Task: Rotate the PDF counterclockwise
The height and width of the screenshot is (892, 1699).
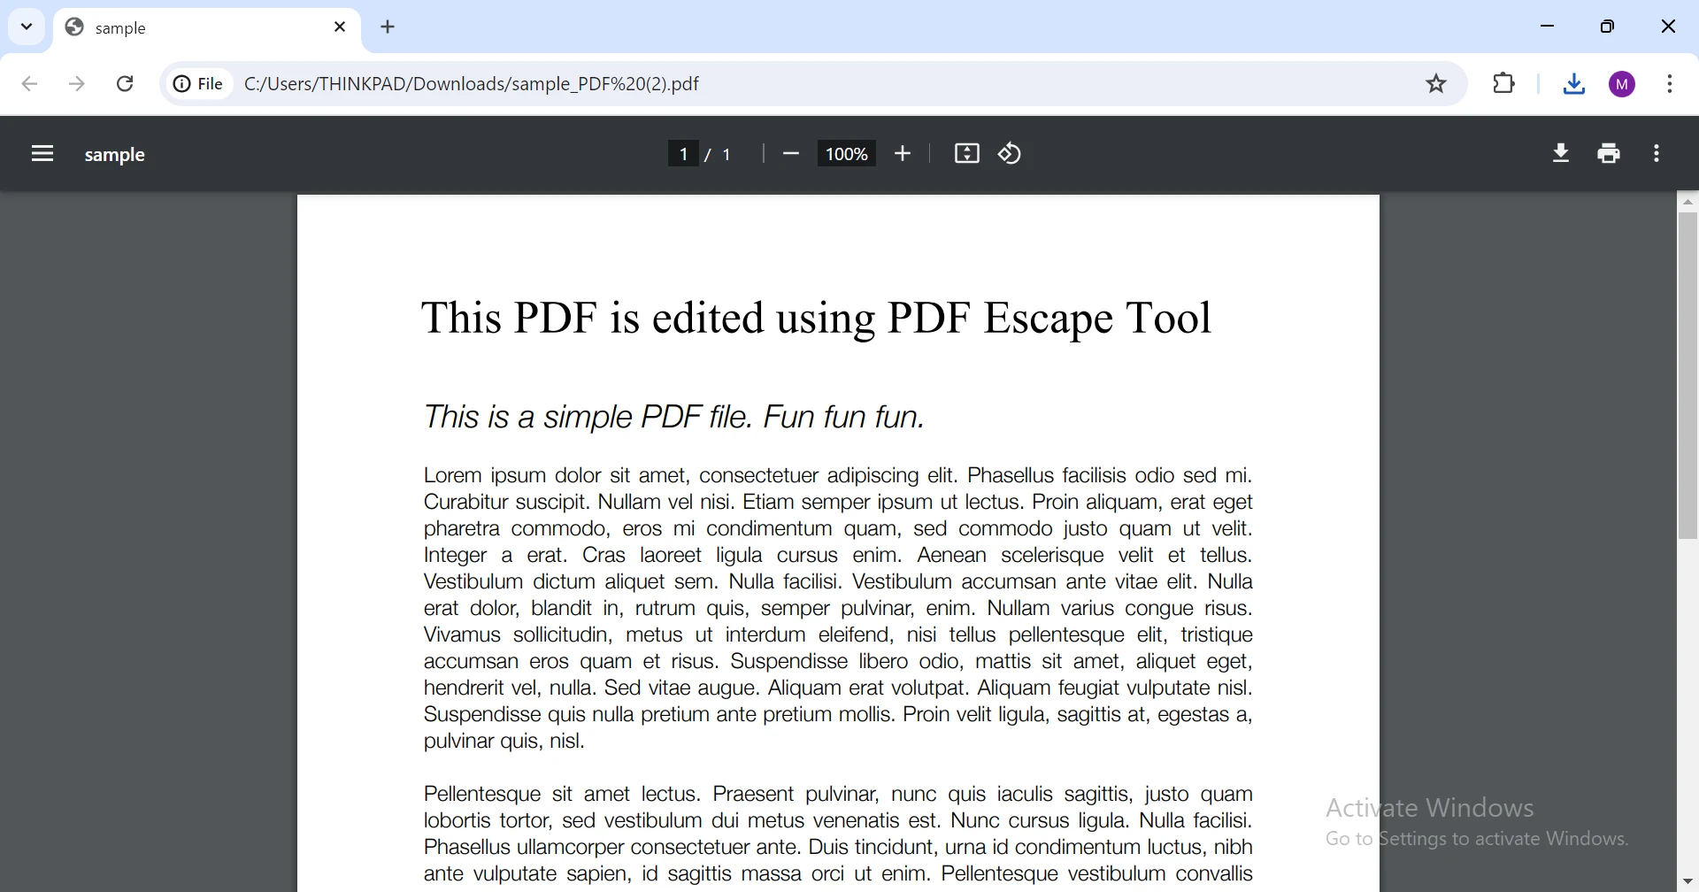Action: [x=1011, y=154]
